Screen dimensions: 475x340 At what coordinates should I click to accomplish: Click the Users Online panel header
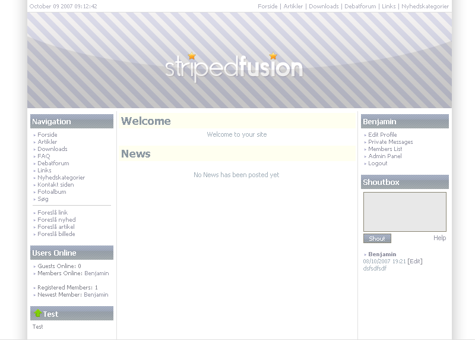point(72,253)
